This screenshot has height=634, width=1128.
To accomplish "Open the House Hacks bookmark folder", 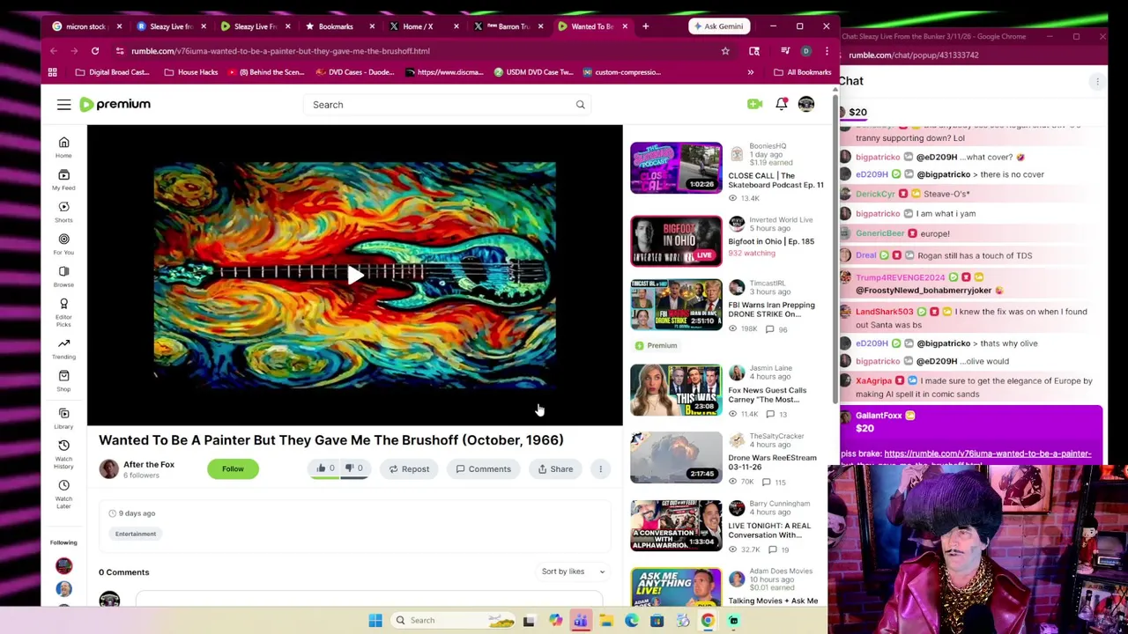I will click(191, 72).
